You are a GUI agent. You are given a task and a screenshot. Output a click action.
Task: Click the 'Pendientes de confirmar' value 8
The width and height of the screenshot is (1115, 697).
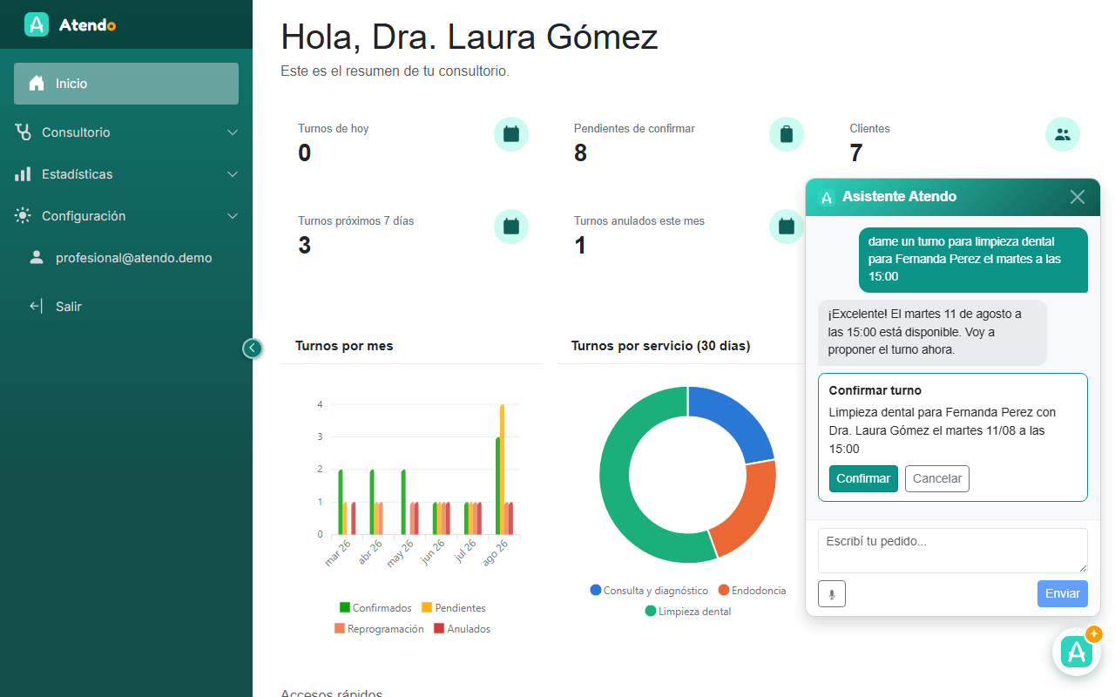click(580, 153)
